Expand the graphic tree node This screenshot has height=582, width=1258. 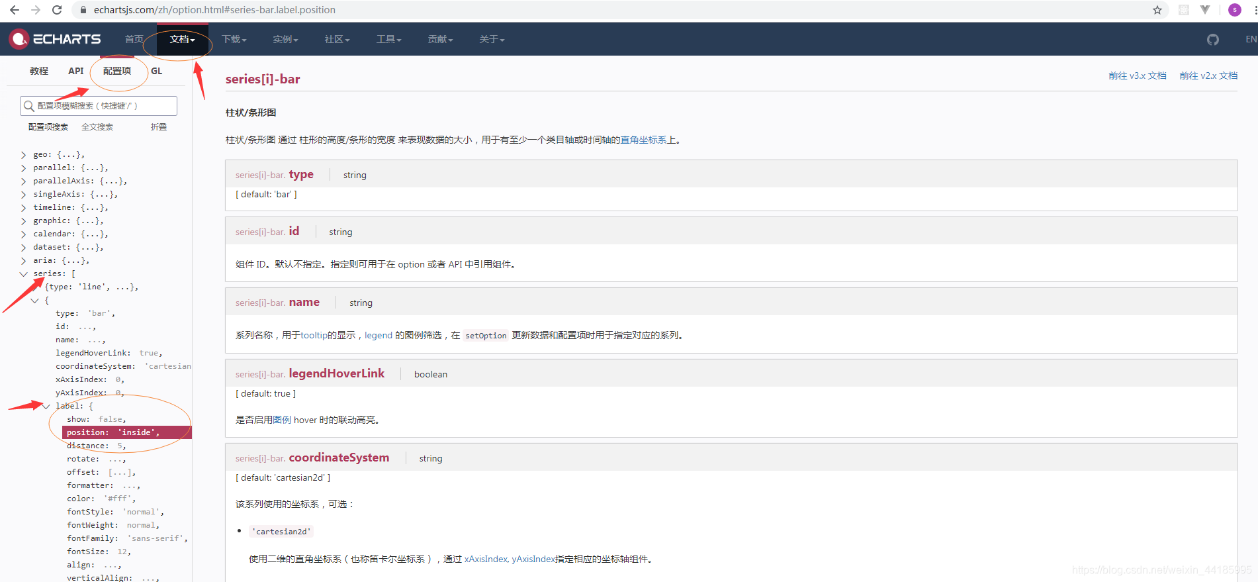[x=24, y=221]
